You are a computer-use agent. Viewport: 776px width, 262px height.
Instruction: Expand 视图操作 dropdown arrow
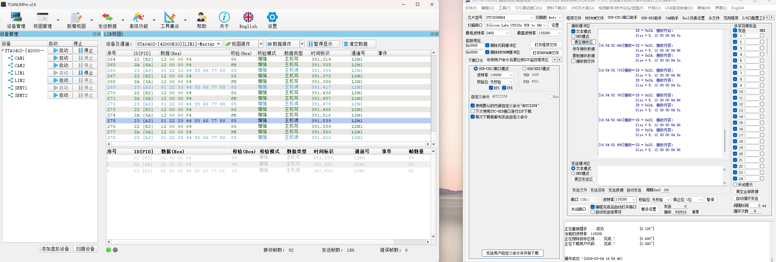[261, 44]
